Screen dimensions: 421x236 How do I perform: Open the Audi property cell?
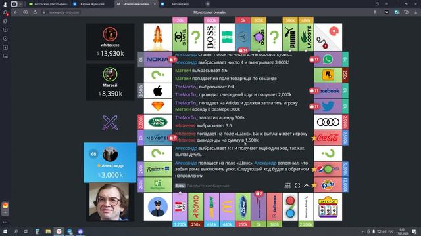[x=328, y=122]
